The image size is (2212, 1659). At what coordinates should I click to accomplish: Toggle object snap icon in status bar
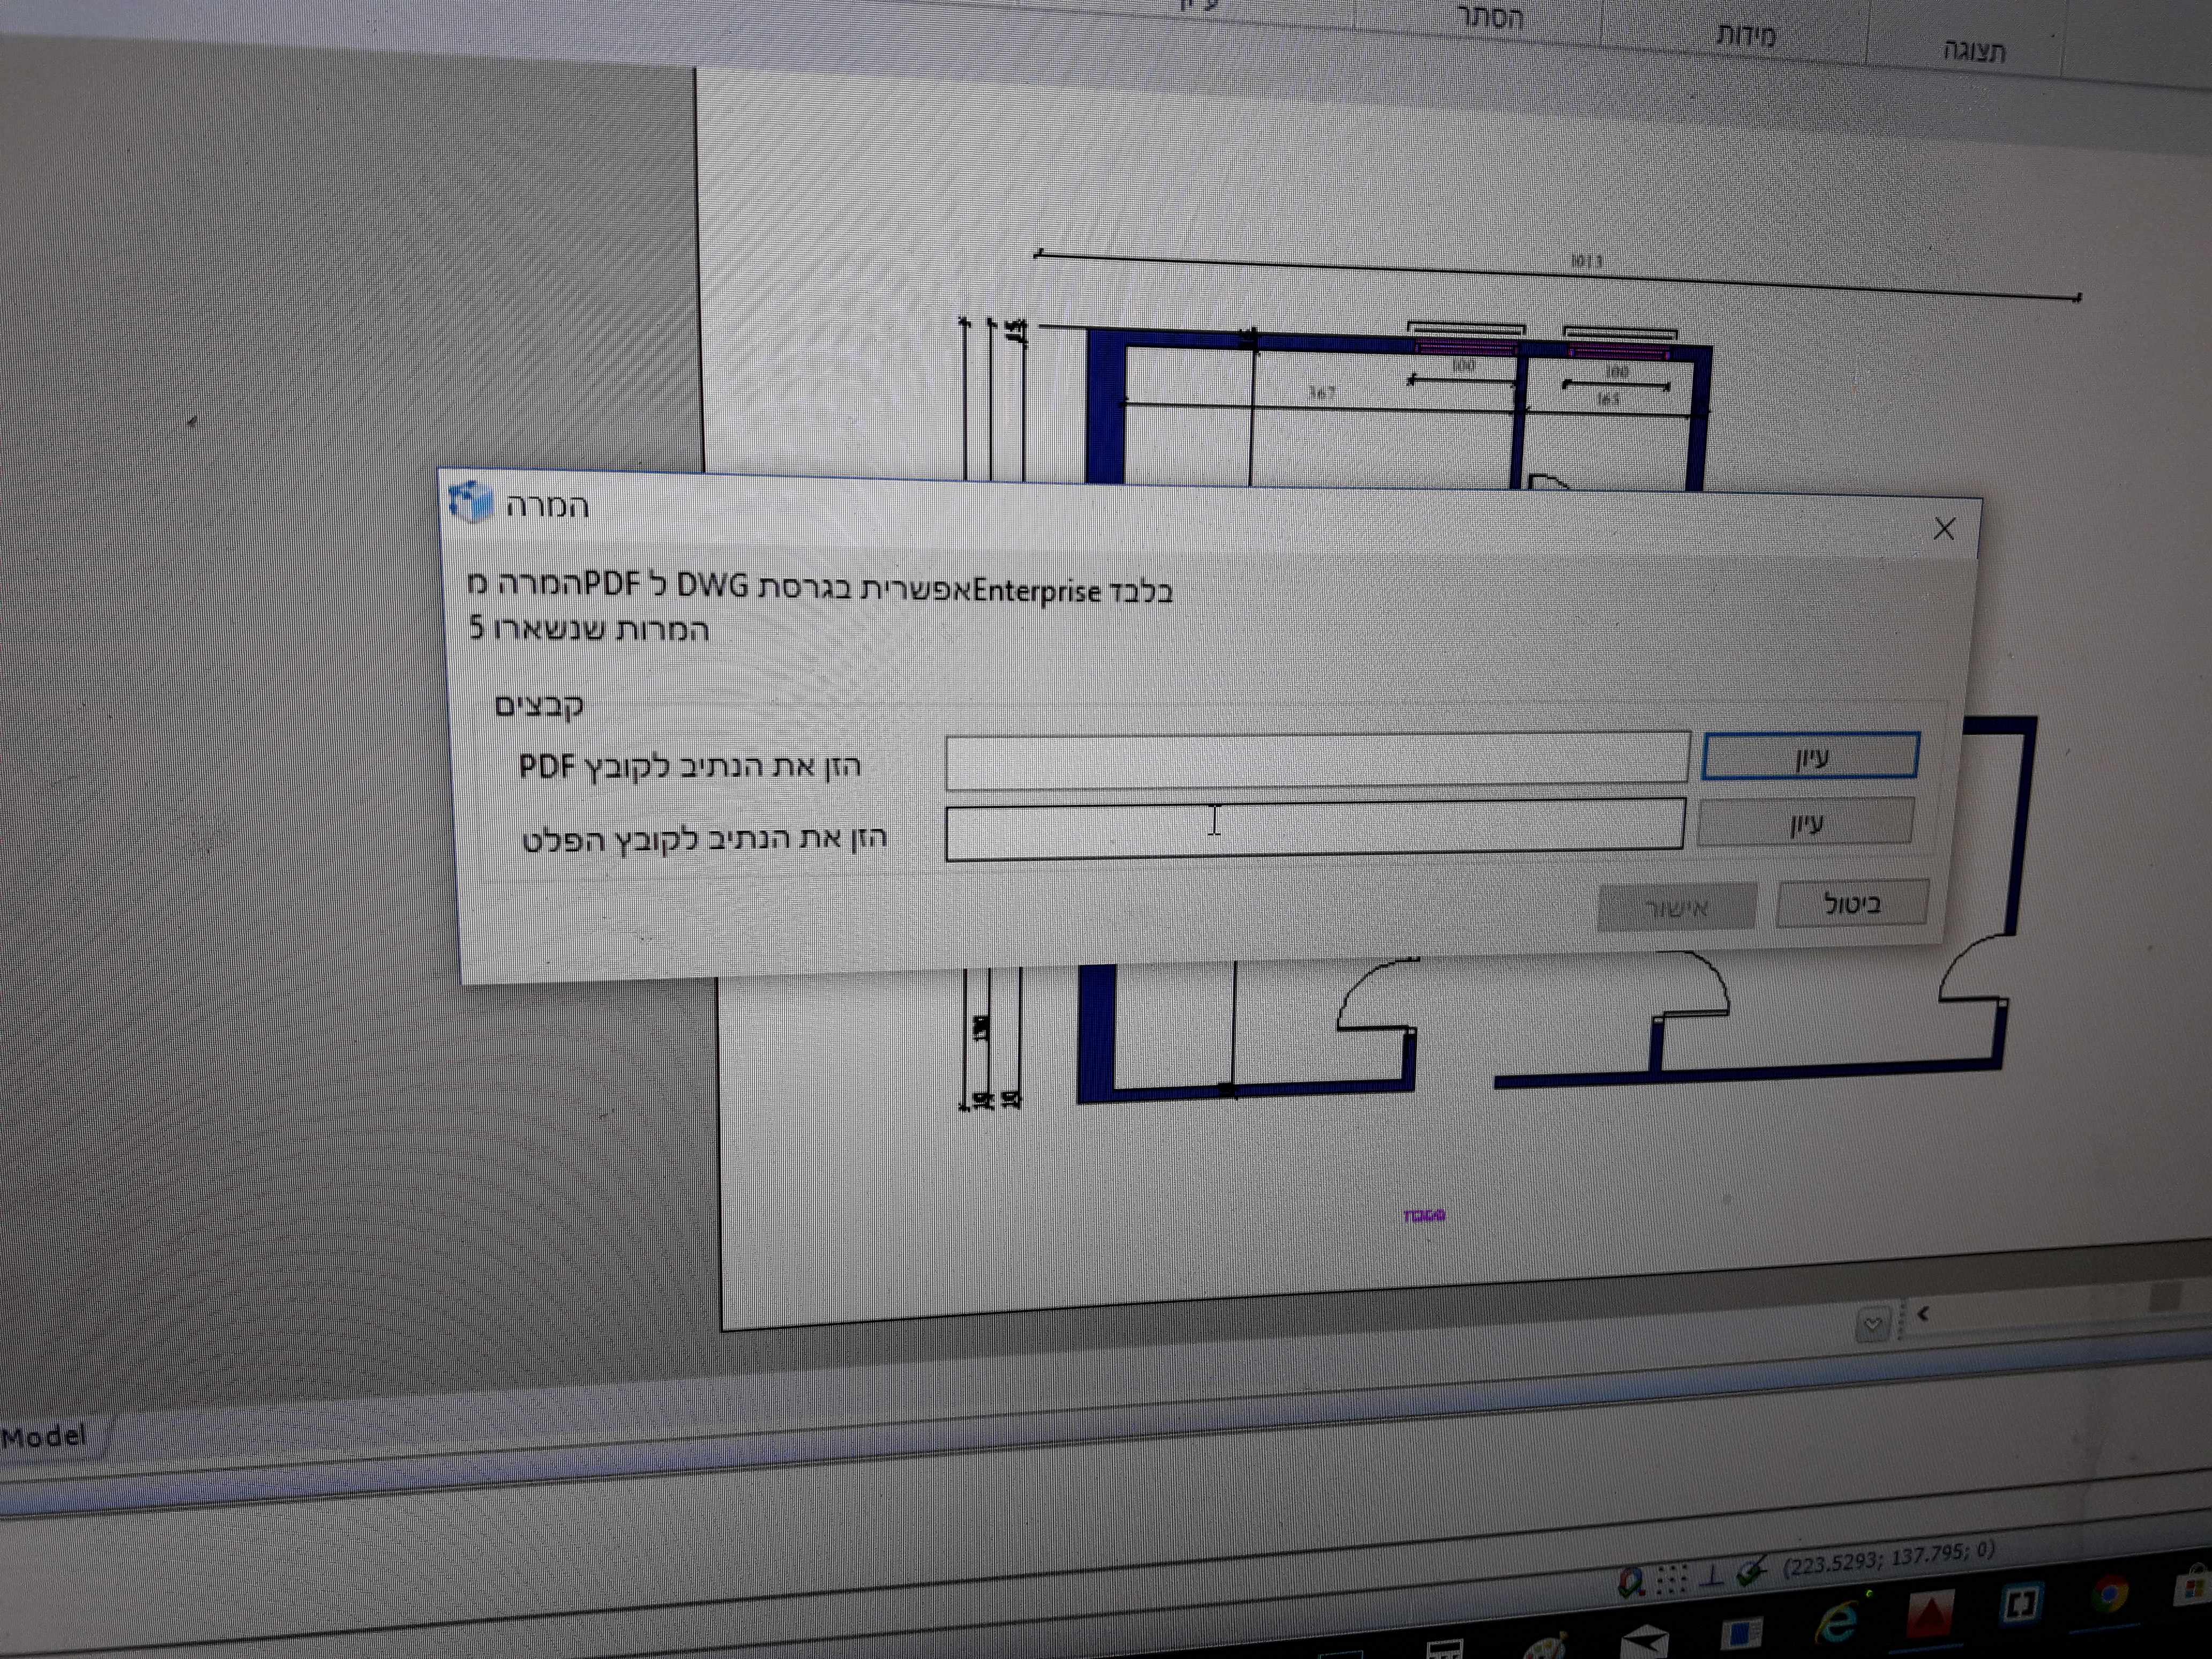[x=1631, y=1583]
